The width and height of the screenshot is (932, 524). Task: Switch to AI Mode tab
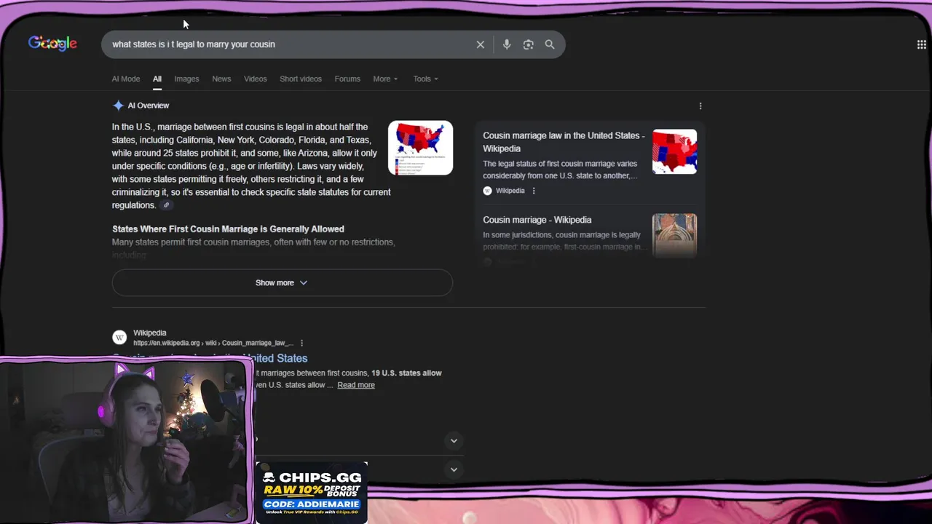(126, 79)
